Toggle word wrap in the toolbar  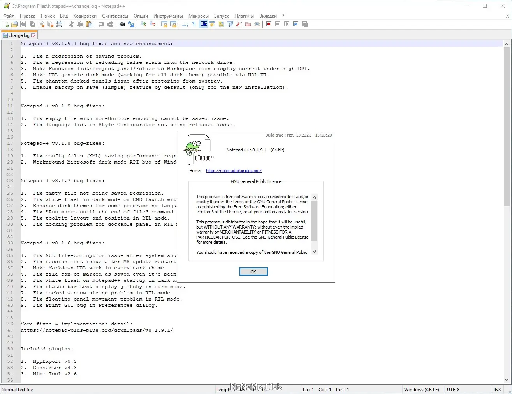click(x=185, y=24)
